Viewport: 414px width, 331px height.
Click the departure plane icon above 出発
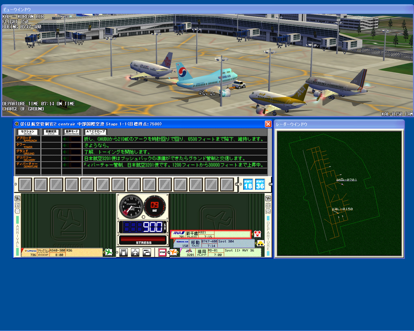(268, 198)
